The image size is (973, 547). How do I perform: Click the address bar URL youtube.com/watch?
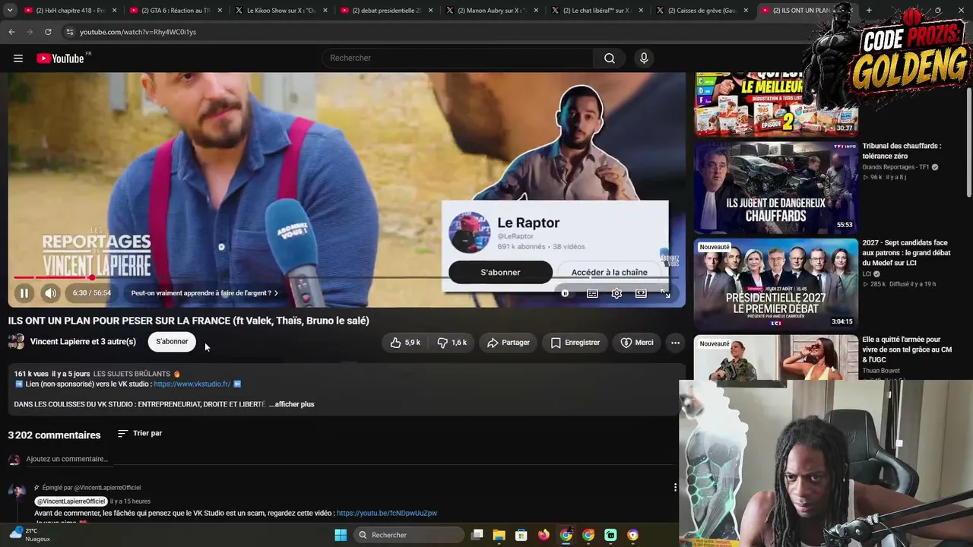[x=138, y=32]
